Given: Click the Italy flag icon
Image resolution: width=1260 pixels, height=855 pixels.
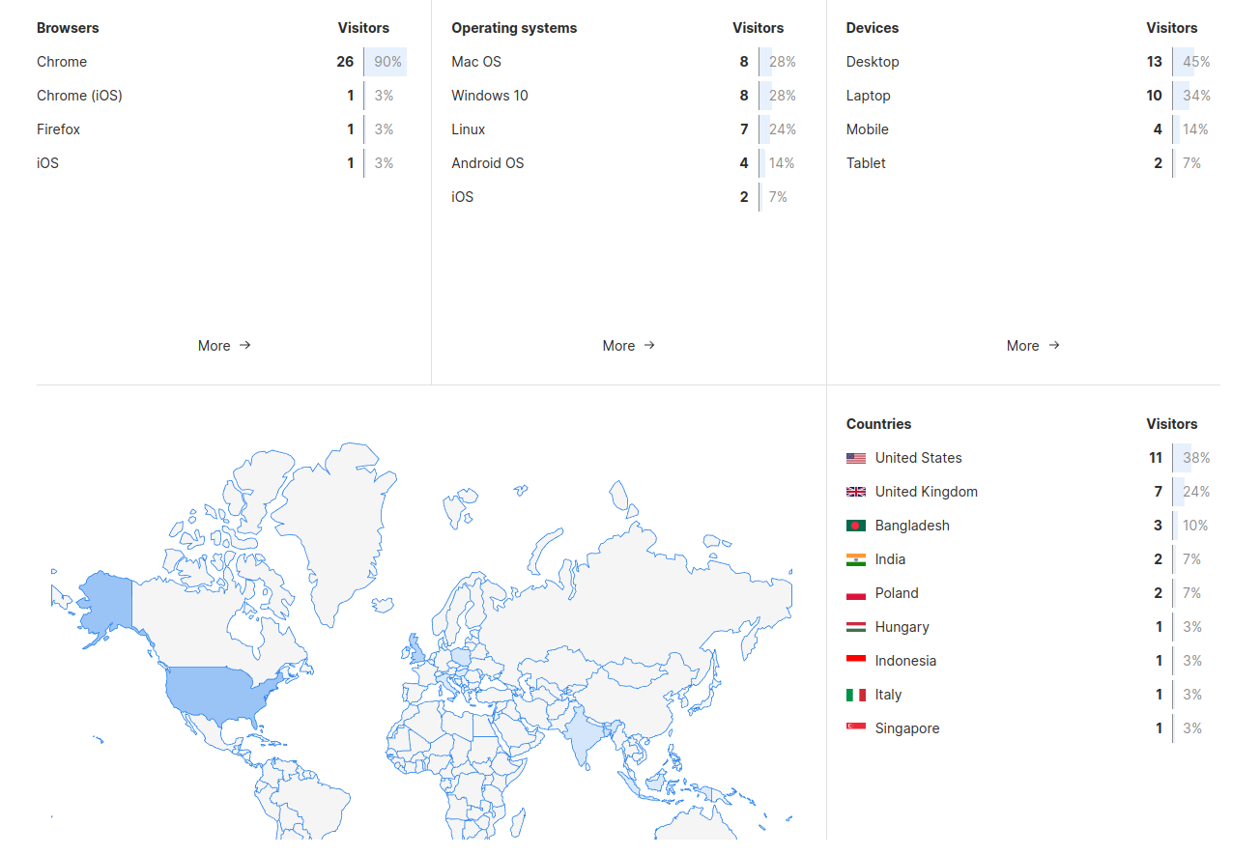Looking at the screenshot, I should click(856, 695).
